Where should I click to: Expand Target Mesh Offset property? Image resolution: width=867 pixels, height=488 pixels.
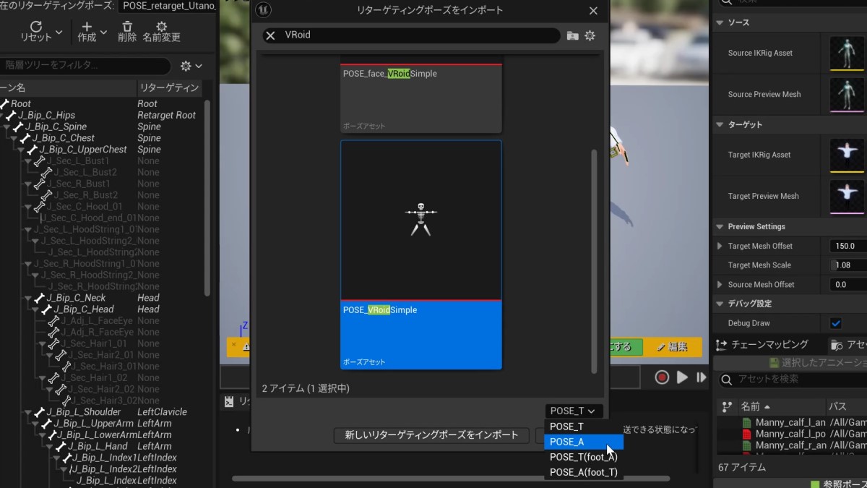click(720, 246)
